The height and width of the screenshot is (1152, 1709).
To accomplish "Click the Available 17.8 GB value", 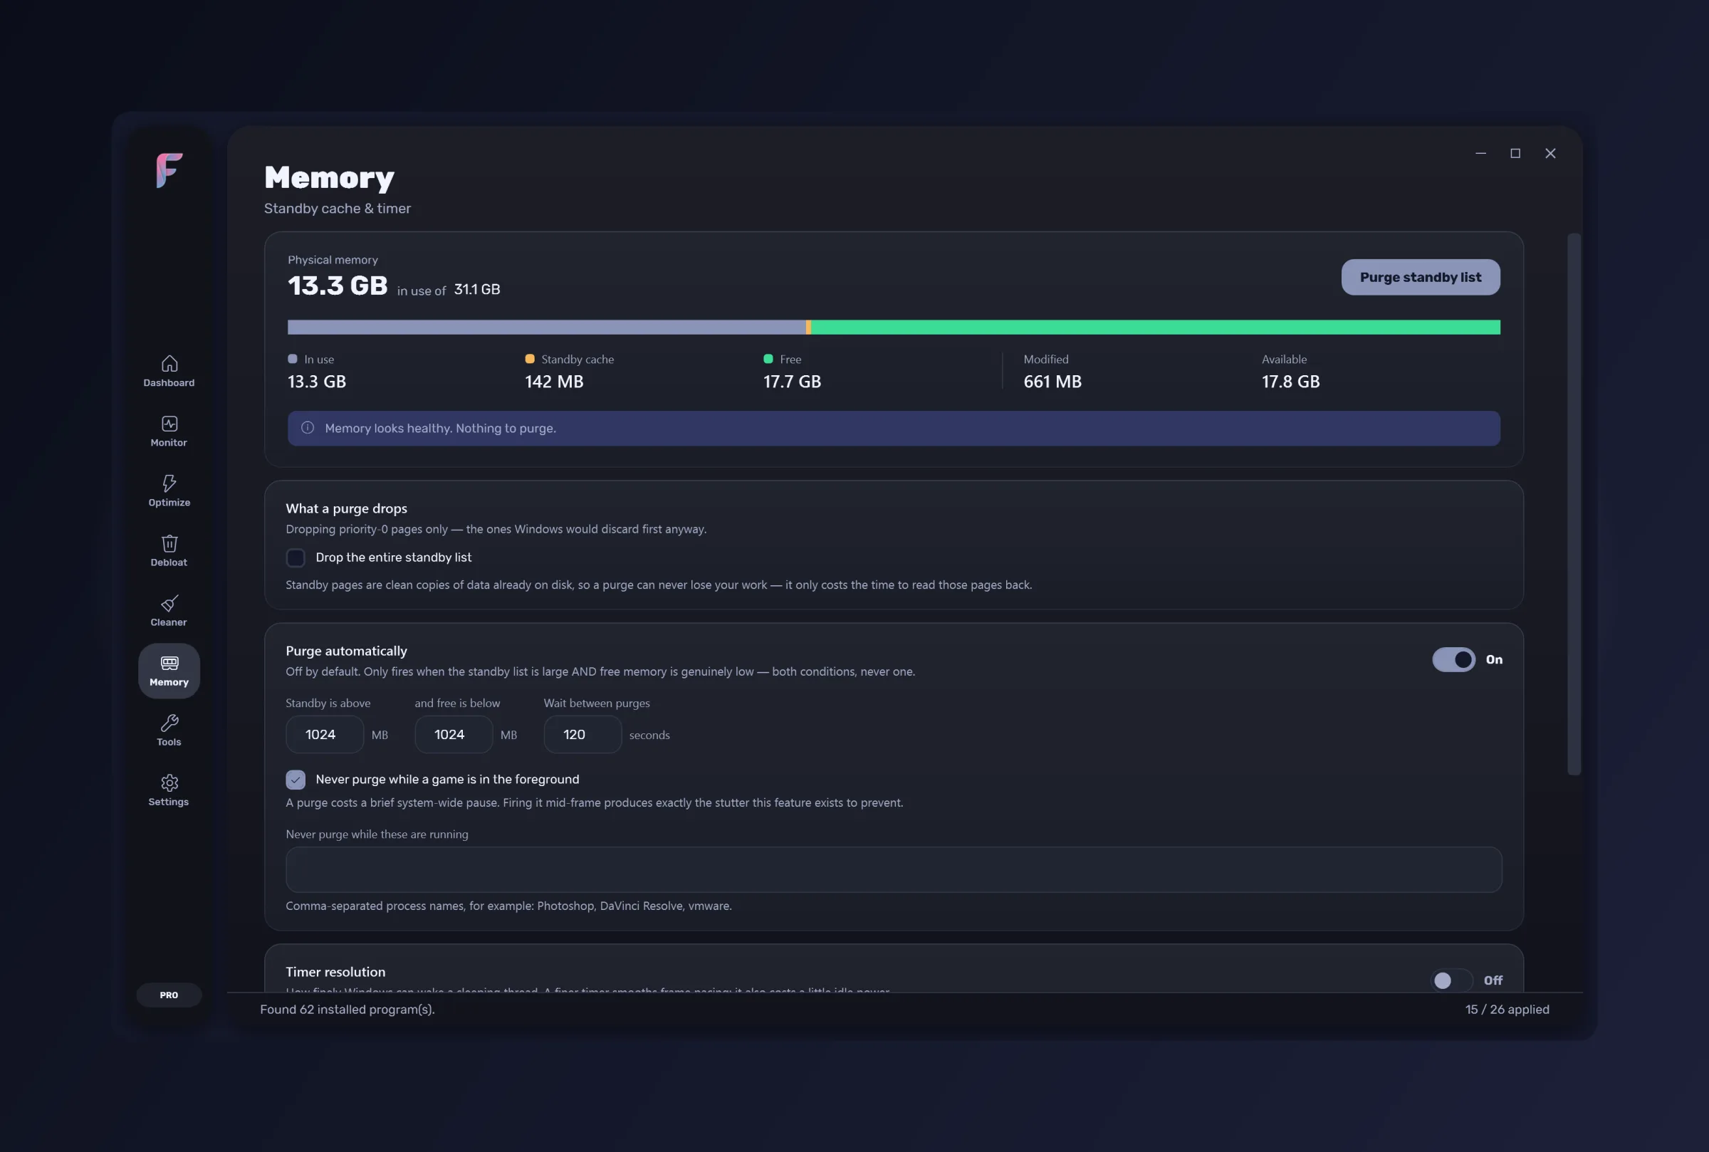I will (x=1290, y=382).
